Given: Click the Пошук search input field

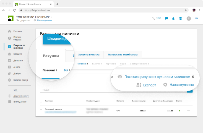Looking at the screenshot, I should coord(113,90).
